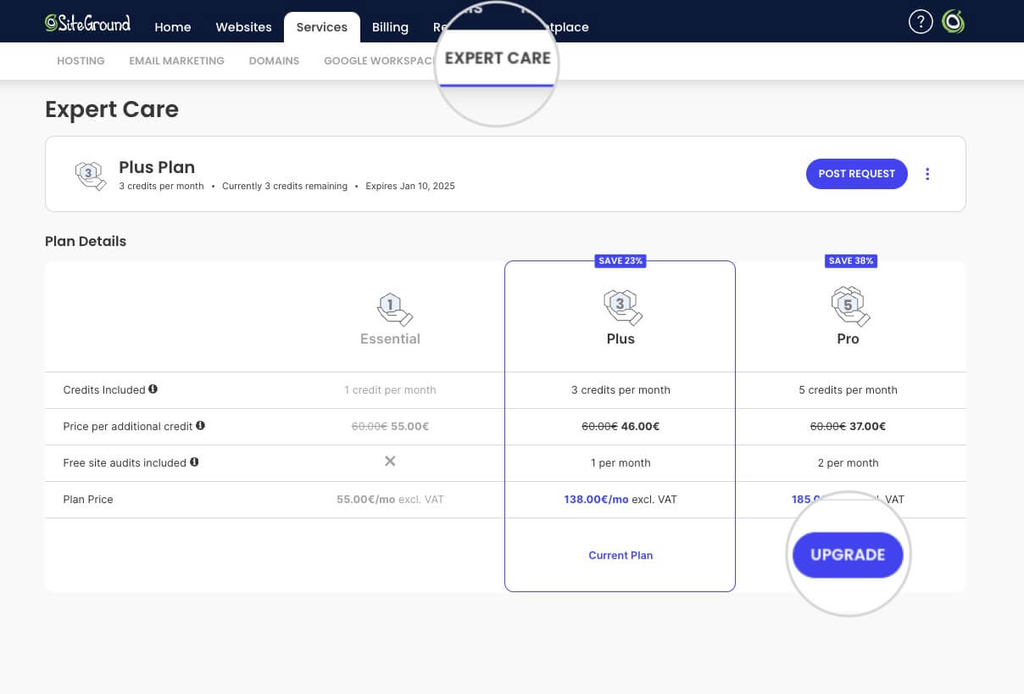
Task: Click the Plan Price row label
Action: coord(88,500)
